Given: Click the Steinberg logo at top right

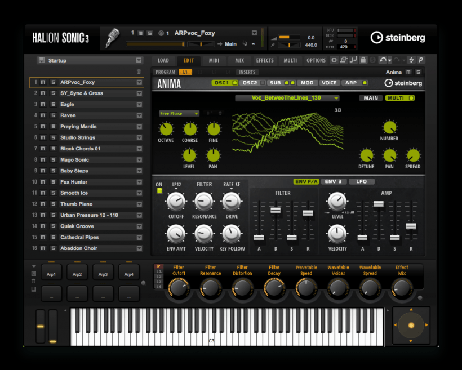Looking at the screenshot, I should [x=398, y=38].
